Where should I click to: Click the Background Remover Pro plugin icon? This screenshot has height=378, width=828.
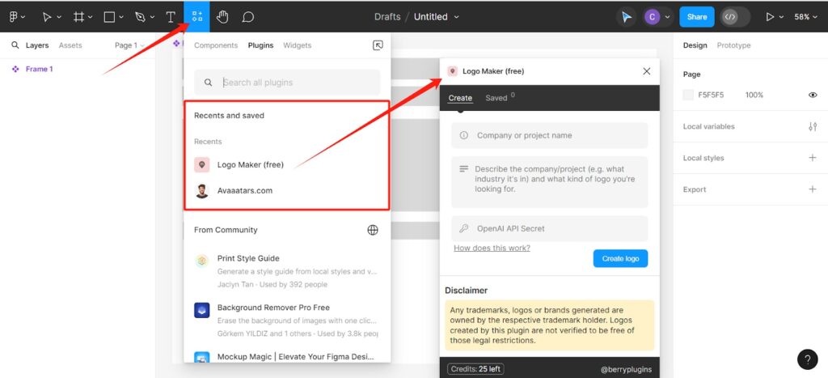201,310
